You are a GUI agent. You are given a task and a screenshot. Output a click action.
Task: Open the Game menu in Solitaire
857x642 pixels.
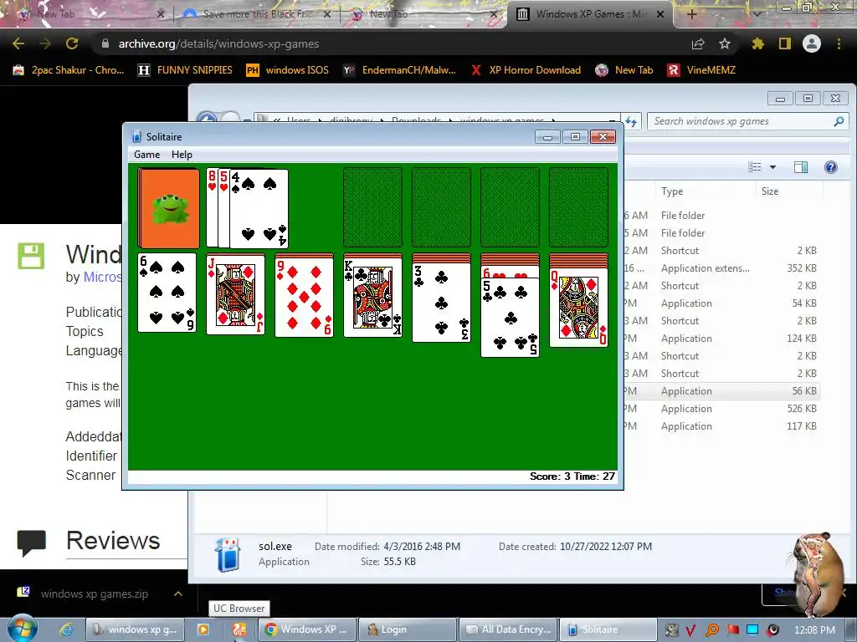point(147,155)
